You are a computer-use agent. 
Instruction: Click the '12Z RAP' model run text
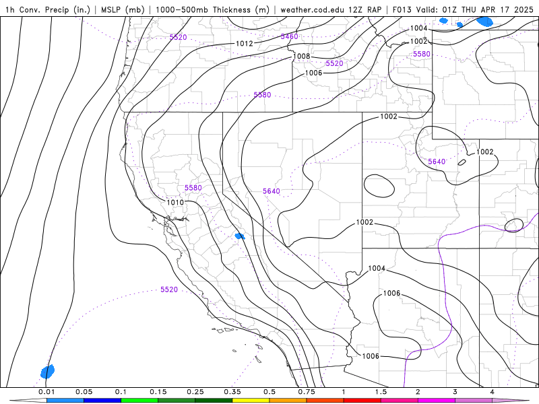coord(364,9)
